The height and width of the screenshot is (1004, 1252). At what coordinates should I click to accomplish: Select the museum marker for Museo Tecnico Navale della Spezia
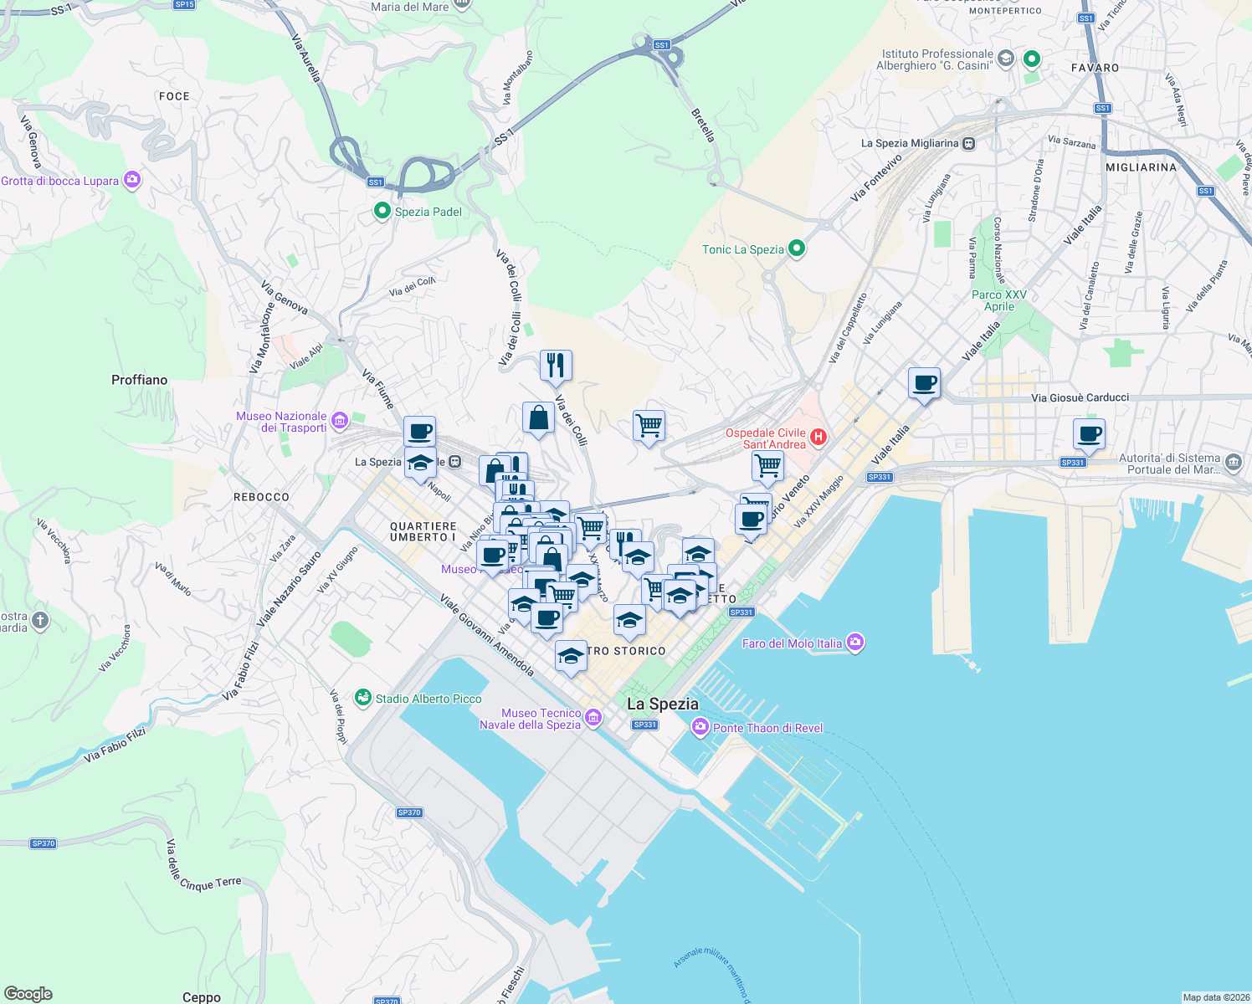(593, 719)
